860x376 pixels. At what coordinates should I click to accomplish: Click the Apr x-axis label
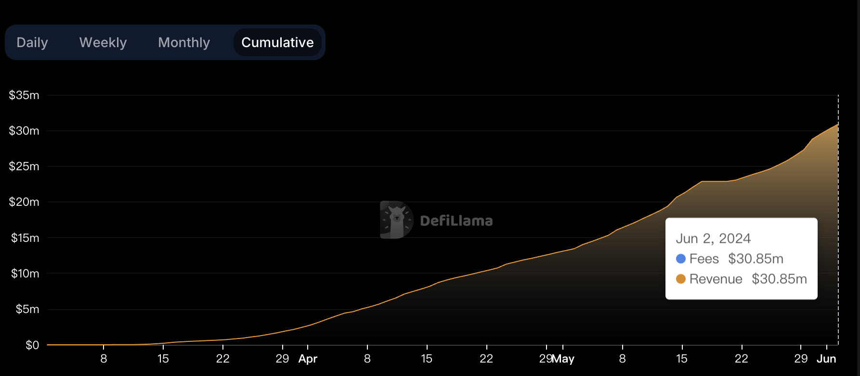click(308, 359)
